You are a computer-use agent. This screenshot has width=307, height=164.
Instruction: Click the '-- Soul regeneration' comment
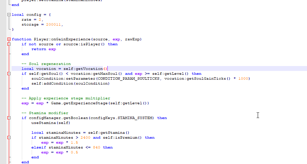(x=46, y=64)
